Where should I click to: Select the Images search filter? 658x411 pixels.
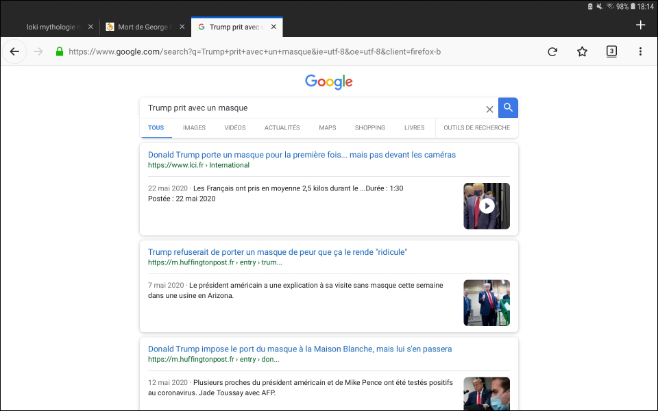(x=194, y=127)
